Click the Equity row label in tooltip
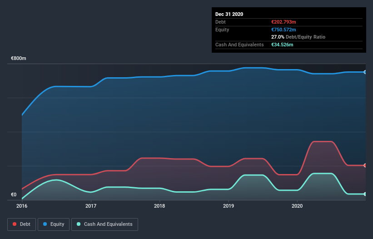 [222, 30]
